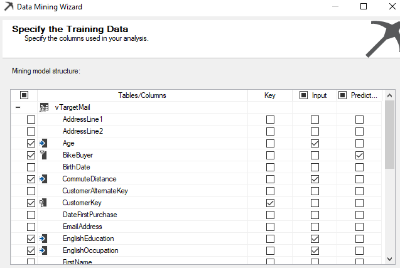Collapse the vTargetMail table node
Image resolution: width=400 pixels, height=268 pixels.
point(18,107)
